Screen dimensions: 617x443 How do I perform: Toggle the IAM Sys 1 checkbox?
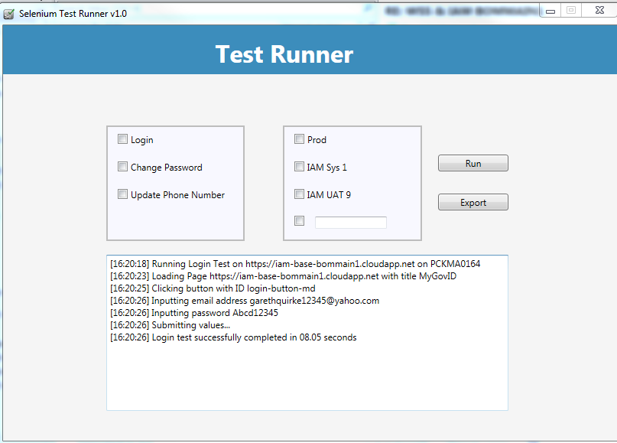click(x=299, y=167)
